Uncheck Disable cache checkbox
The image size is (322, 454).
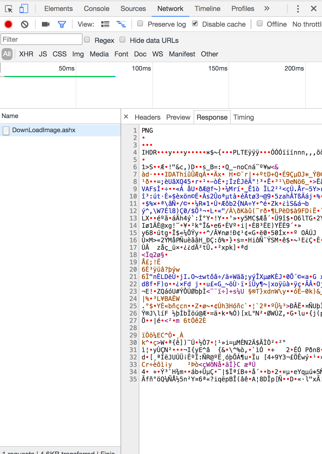[195, 24]
